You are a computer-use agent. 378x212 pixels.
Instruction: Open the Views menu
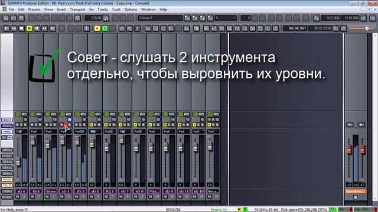[x=48, y=9]
